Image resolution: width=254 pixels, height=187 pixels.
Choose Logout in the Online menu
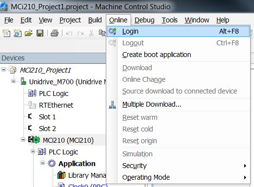coord(178,43)
